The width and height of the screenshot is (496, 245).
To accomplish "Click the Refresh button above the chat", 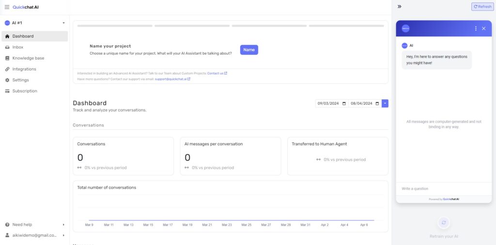I will (482, 7).
